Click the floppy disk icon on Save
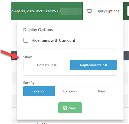Screen dimensions: 129x124 click(x=65, y=108)
